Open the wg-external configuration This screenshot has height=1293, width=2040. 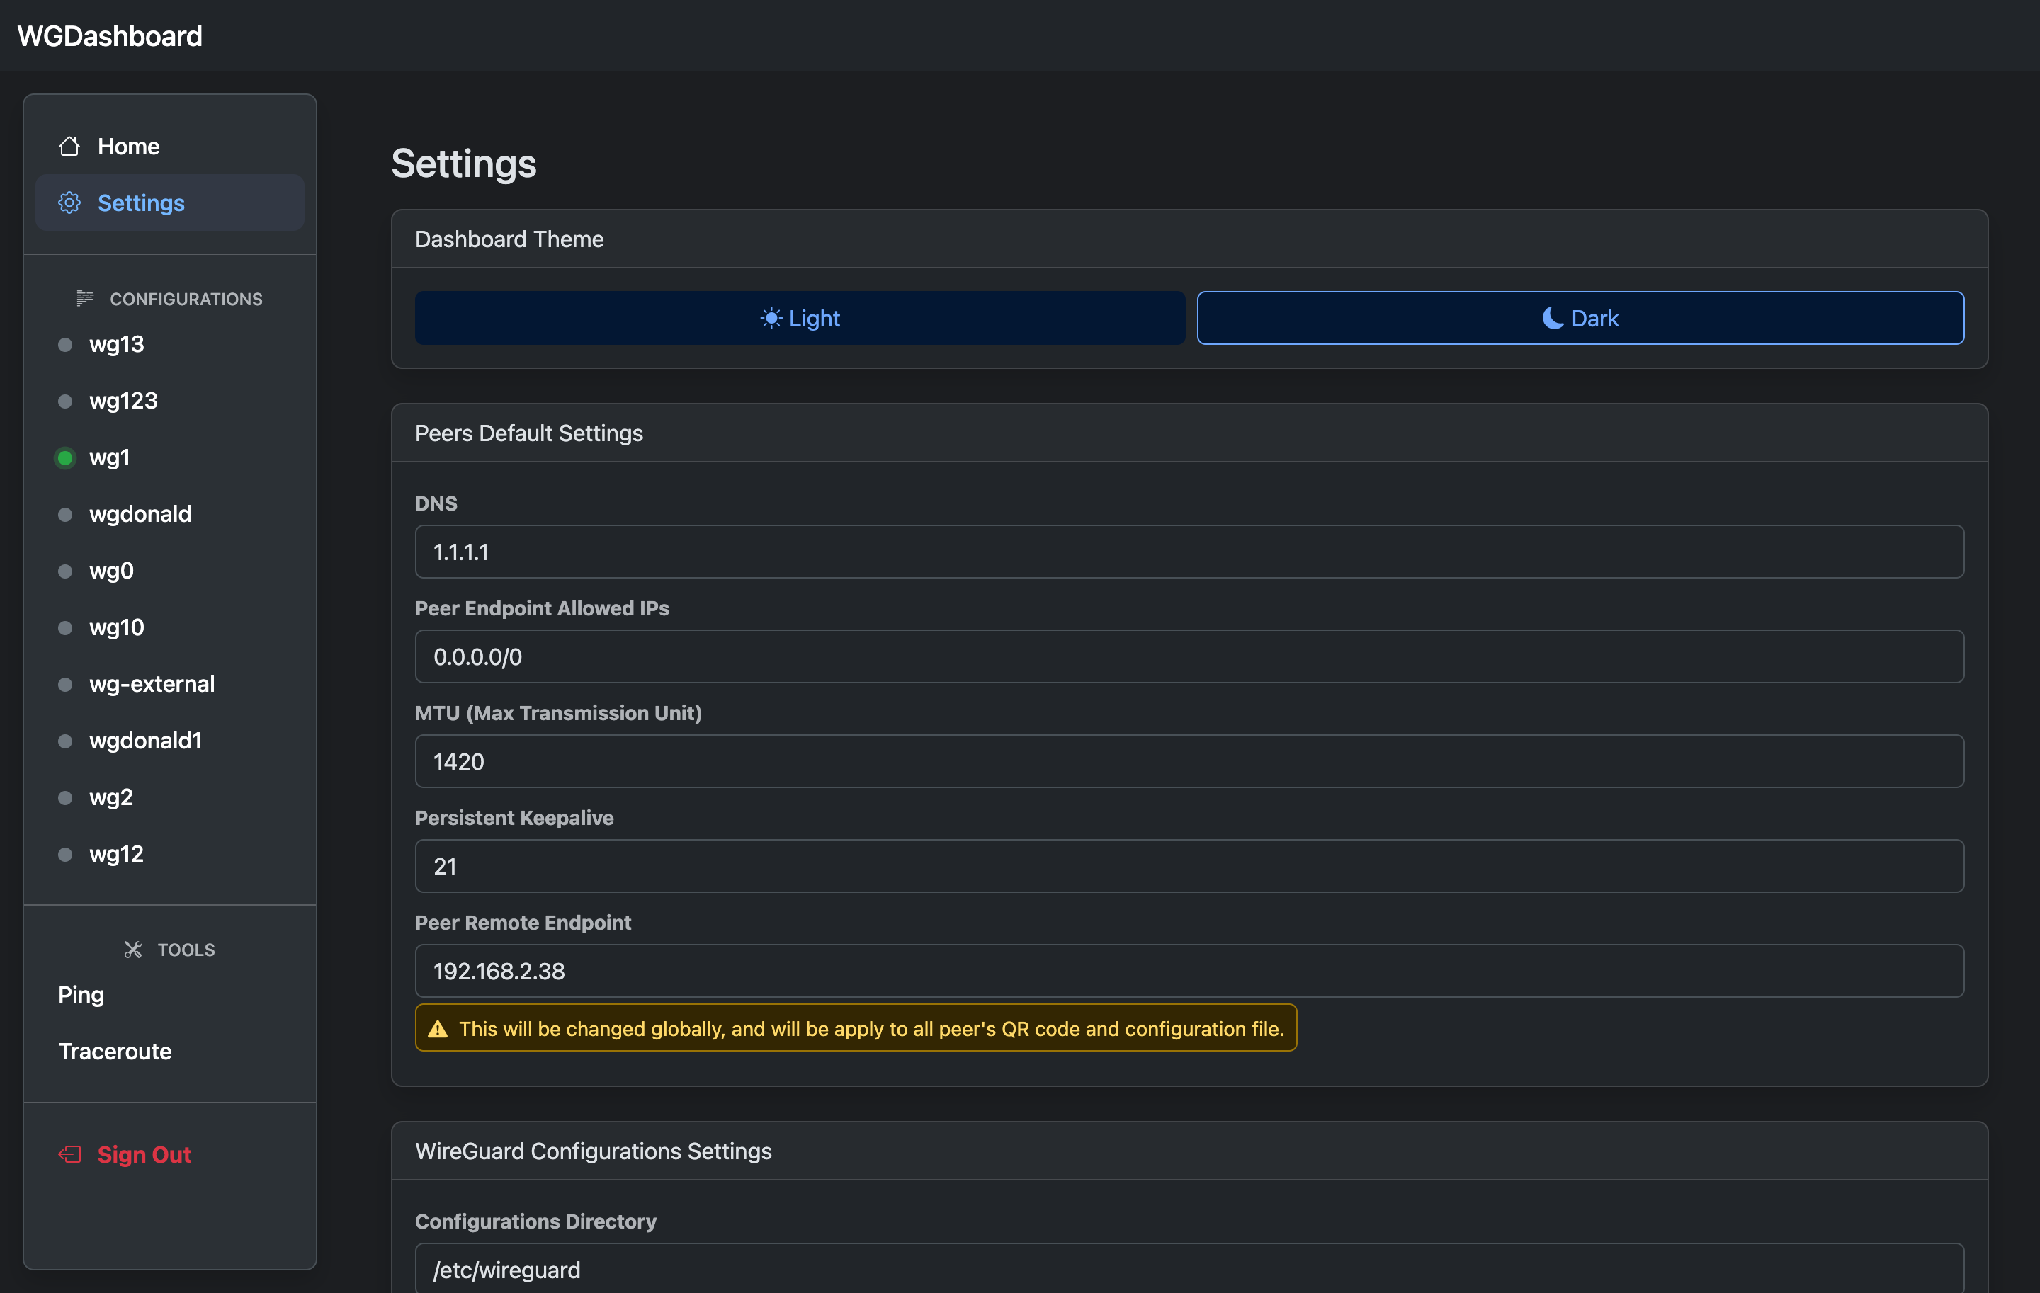(169, 684)
